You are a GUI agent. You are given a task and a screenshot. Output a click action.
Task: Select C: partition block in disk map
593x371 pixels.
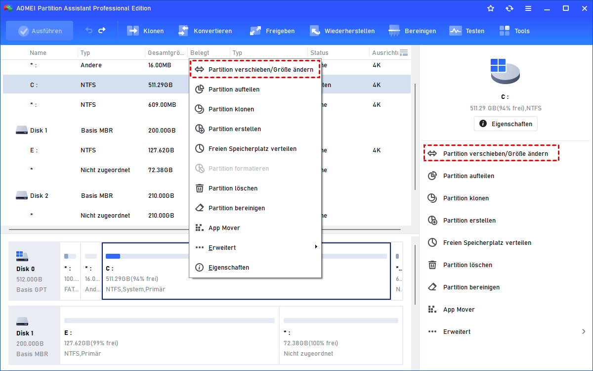pyautogui.click(x=246, y=271)
